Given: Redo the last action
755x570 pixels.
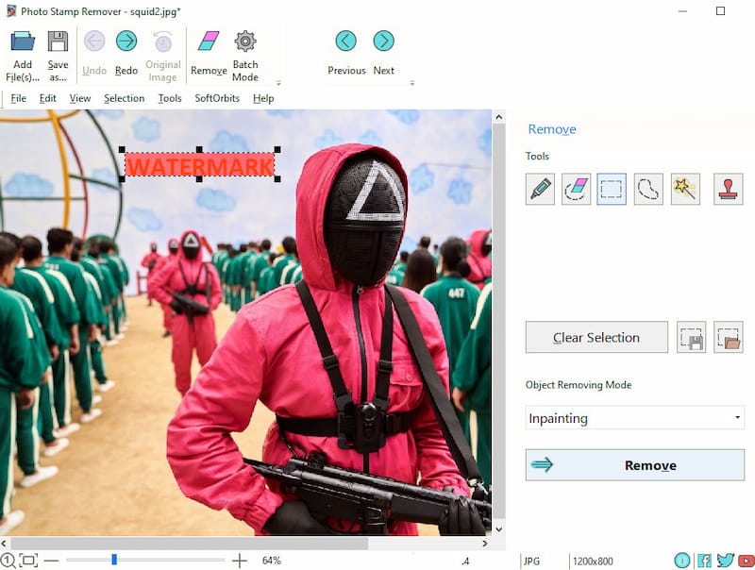Looking at the screenshot, I should 126,42.
